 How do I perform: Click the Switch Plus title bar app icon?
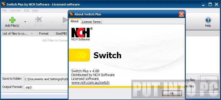click(x=3, y=4)
